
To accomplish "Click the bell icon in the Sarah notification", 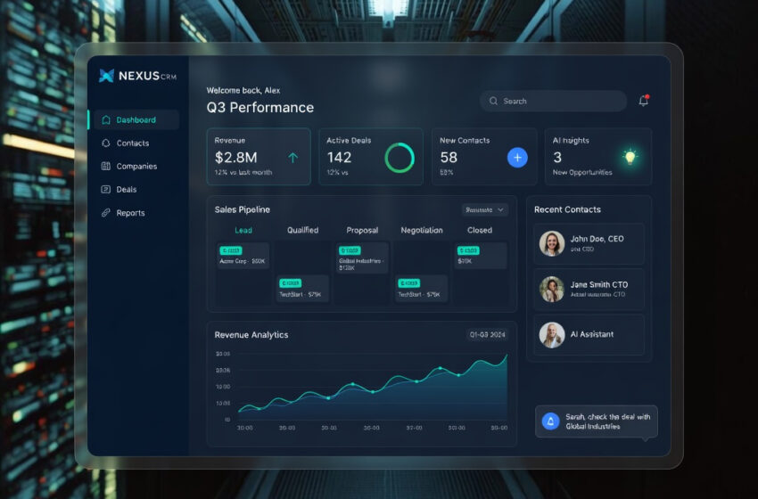I will click(x=550, y=421).
